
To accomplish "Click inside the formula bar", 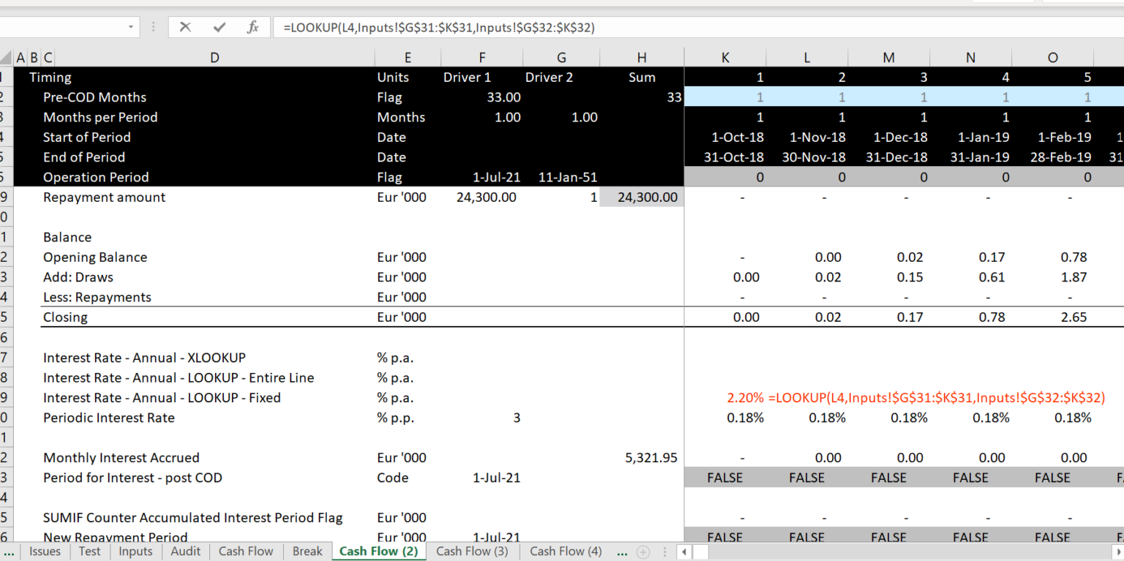I will [x=512, y=27].
